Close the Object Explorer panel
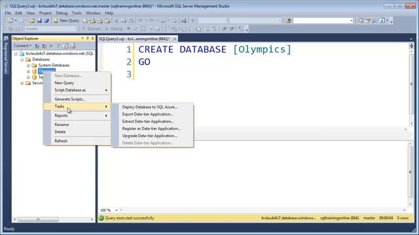Image resolution: width=419 pixels, height=235 pixels. pyautogui.click(x=92, y=39)
